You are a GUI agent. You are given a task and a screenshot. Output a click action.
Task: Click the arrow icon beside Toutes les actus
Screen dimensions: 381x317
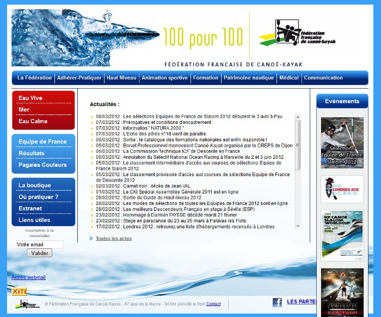click(x=91, y=238)
